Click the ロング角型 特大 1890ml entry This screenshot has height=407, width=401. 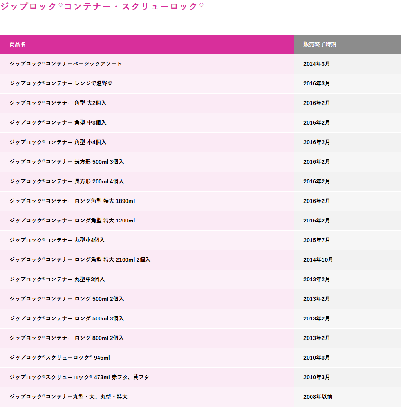[x=72, y=201]
